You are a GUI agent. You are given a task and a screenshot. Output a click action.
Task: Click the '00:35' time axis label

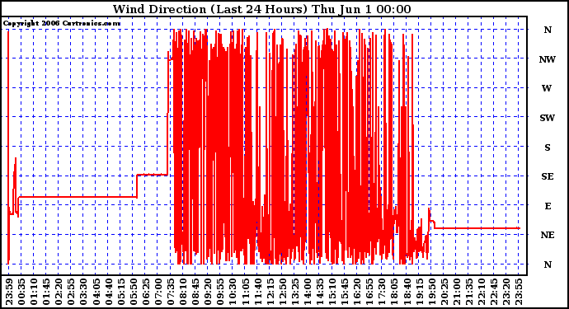[x=21, y=292]
